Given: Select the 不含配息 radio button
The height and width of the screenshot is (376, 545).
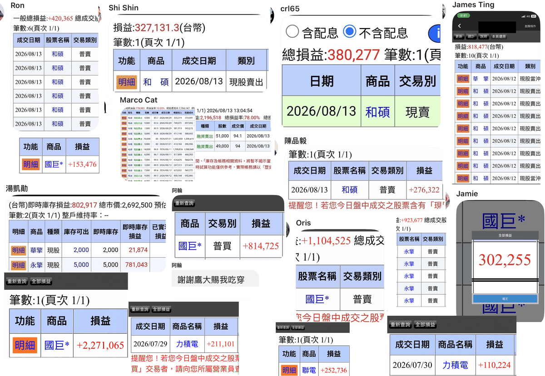Looking at the screenshot, I should point(350,32).
